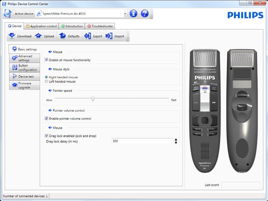Toggle Drag lock enabled checkbox
The image size is (268, 201).
tap(46, 136)
